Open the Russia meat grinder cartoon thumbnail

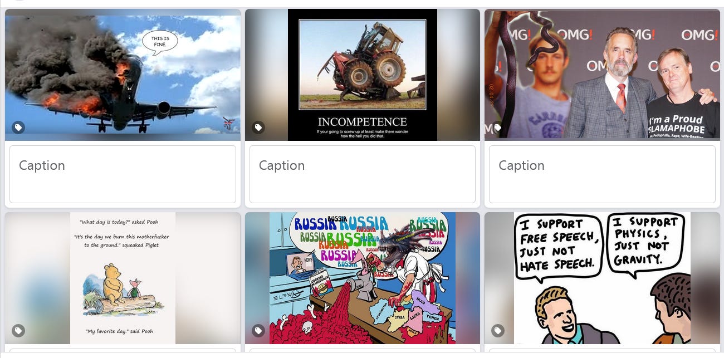(363, 278)
